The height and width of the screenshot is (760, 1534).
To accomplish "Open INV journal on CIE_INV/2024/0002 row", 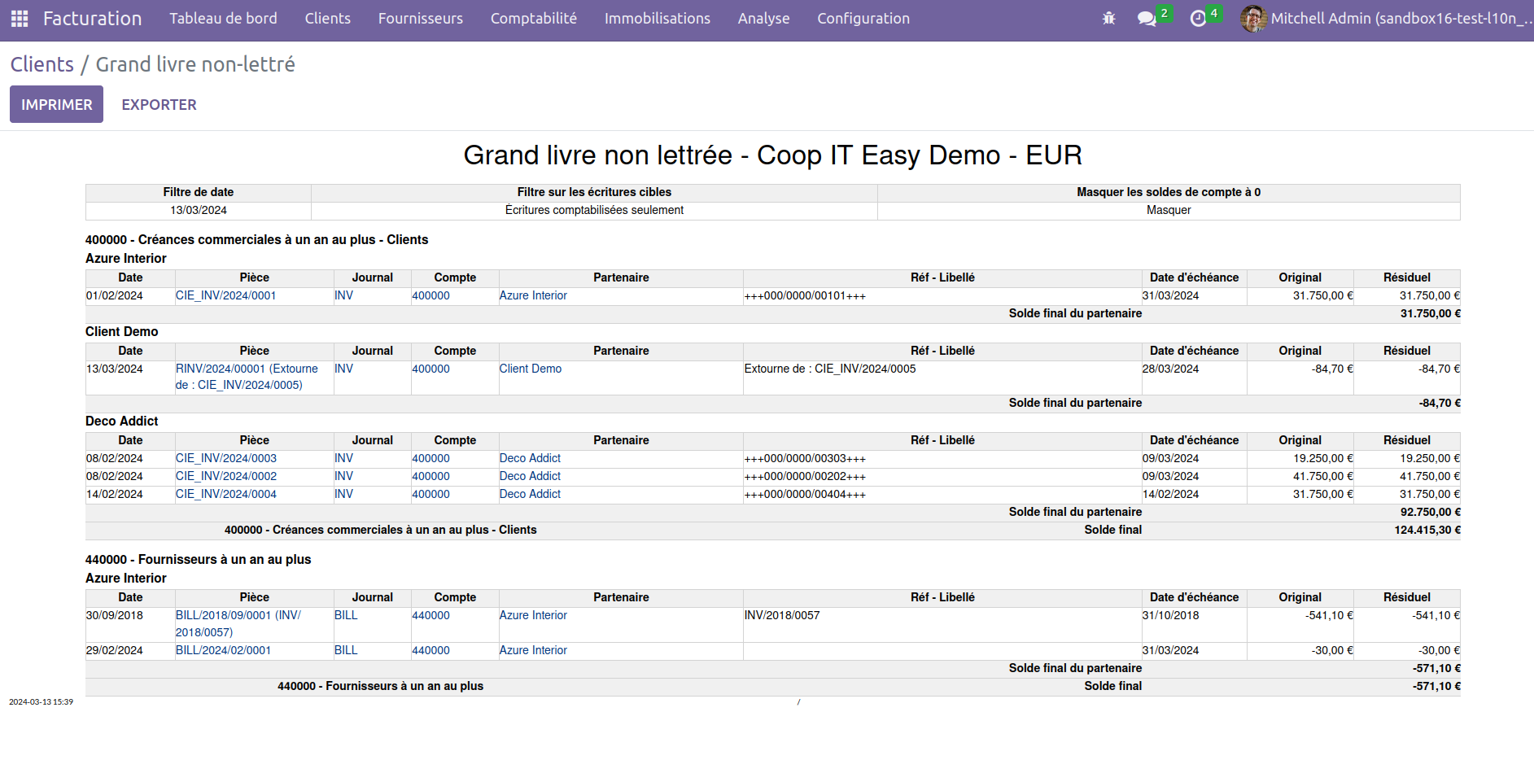I will point(344,476).
